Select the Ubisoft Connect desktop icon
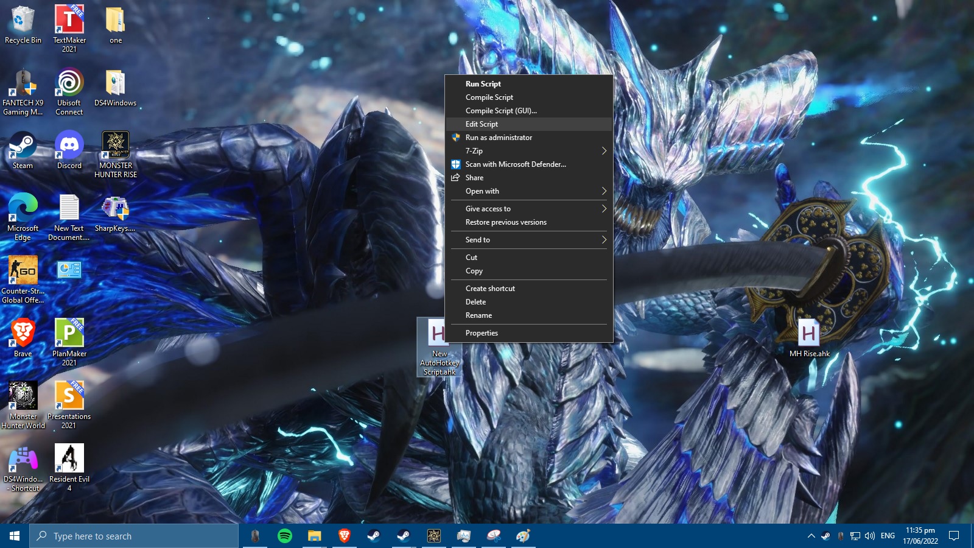 point(69,92)
